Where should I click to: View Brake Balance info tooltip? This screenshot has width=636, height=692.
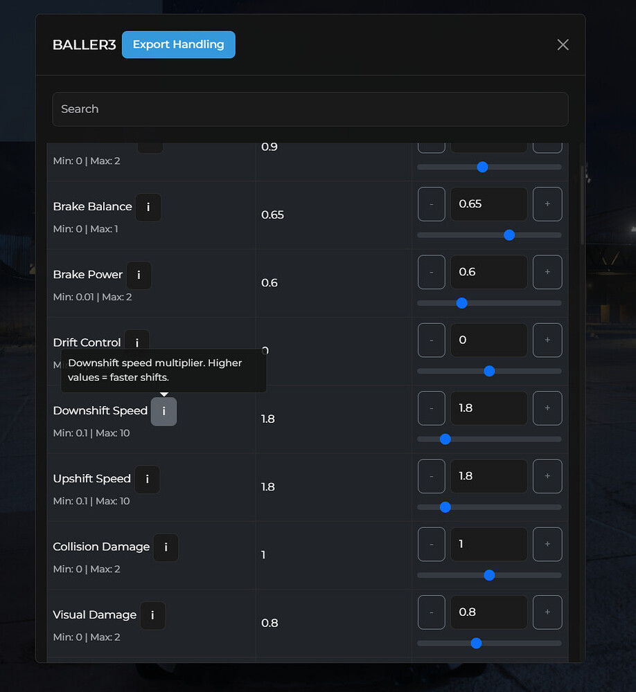148,207
